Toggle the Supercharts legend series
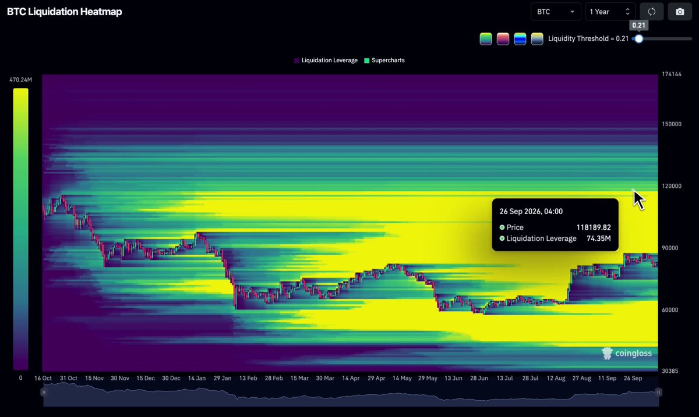The width and height of the screenshot is (699, 417). click(x=384, y=60)
